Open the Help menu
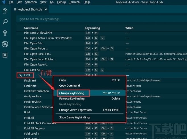 (x=87, y=2)
